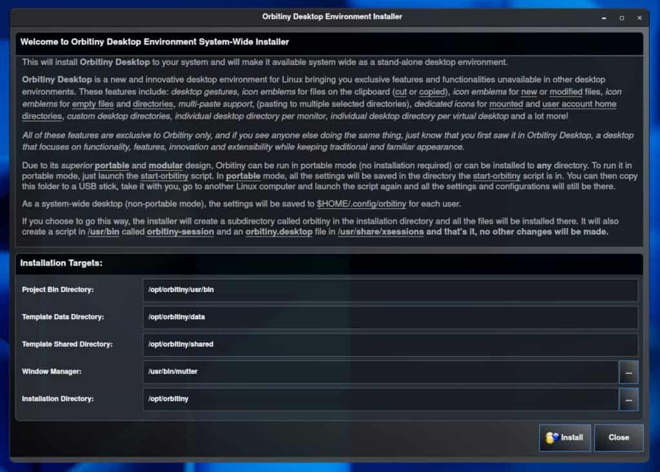Viewport: 660px width, 472px height.
Task: Focus the Project Bin Directory field
Action: (x=390, y=290)
